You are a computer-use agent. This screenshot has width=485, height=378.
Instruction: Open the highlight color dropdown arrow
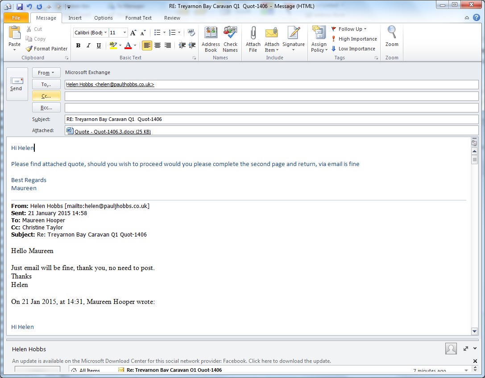coord(120,46)
